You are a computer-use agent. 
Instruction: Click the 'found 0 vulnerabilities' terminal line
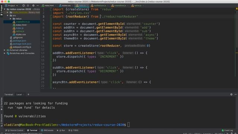click(25, 116)
